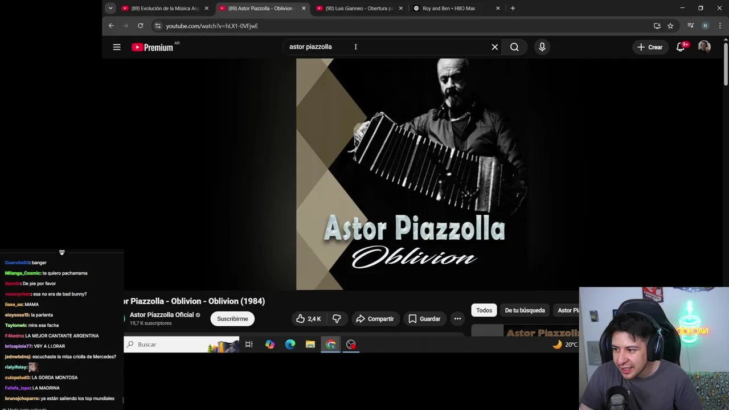Expand the tab search dropdown arrow
Viewport: 729px width, 410px height.
pyautogui.click(x=110, y=8)
